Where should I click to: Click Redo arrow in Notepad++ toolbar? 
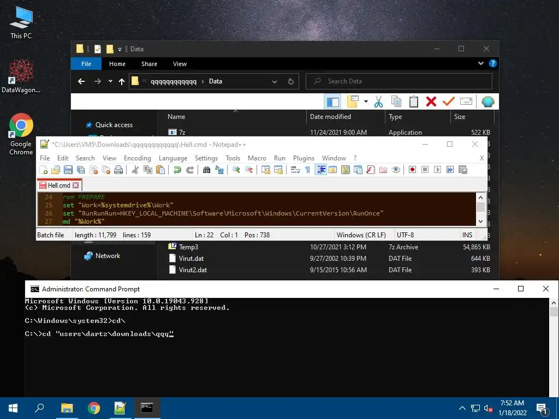click(x=190, y=170)
